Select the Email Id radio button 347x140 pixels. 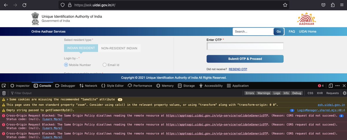click(104, 65)
